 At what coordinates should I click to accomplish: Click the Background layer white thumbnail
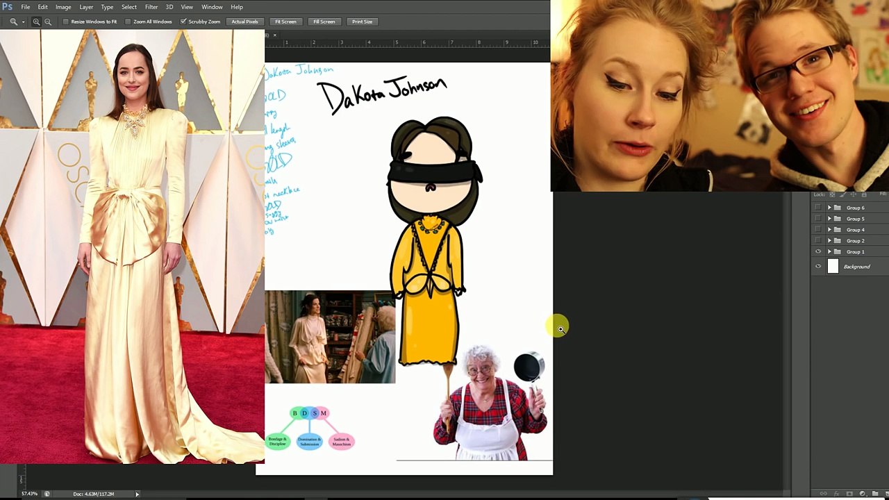coord(833,266)
